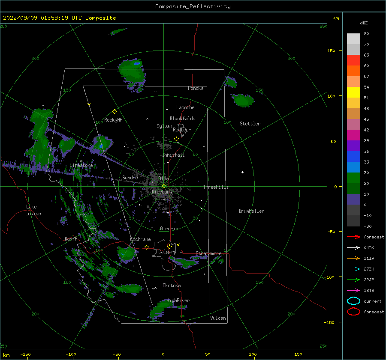Click the Cochrane label on map
Image resolution: width=386 pixels, height=360 pixels.
coord(140,239)
